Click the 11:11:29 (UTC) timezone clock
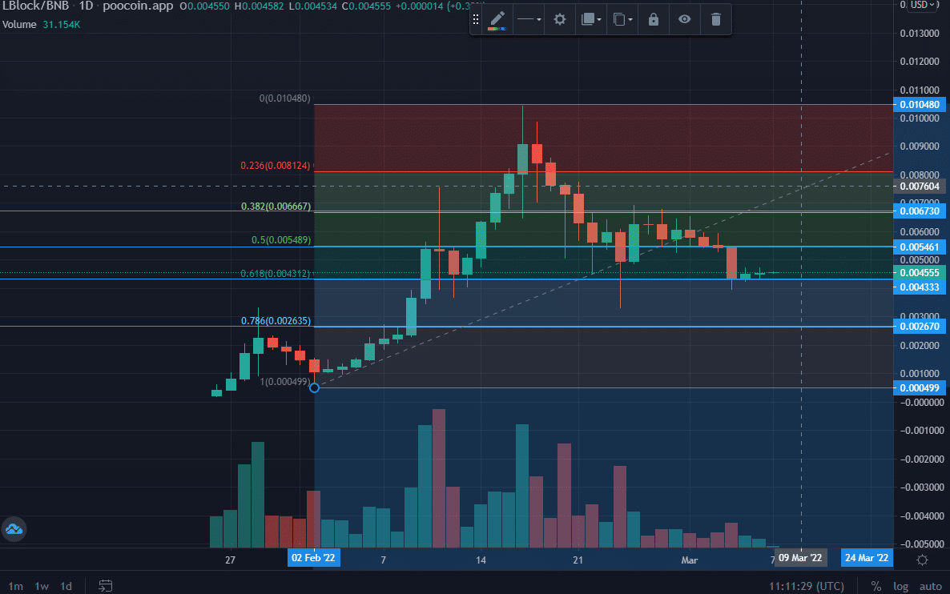This screenshot has height=594, width=950. (x=807, y=586)
